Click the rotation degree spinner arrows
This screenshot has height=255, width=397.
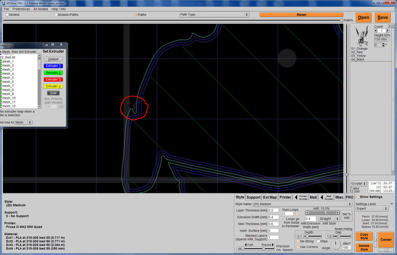point(383,45)
